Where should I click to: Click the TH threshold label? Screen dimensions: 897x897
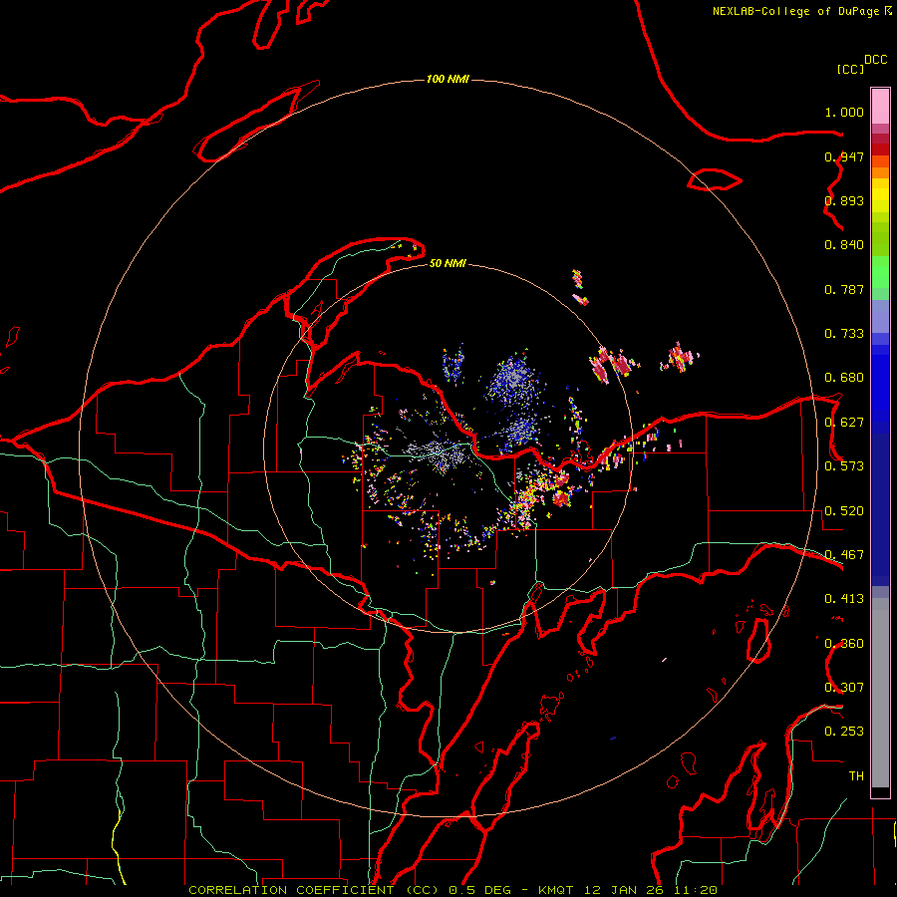(x=856, y=776)
